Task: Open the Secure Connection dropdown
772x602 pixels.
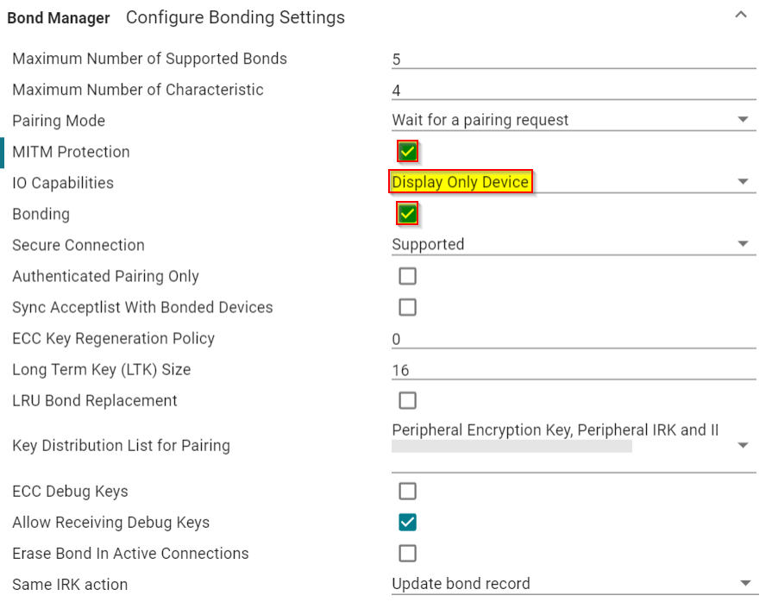Action: click(744, 243)
